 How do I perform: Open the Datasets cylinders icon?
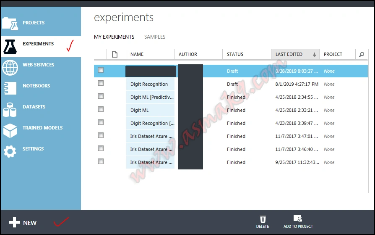click(x=10, y=110)
